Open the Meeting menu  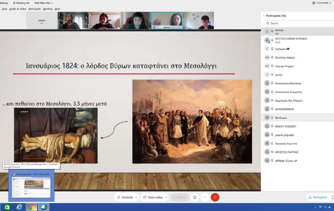click(x=47, y=9)
